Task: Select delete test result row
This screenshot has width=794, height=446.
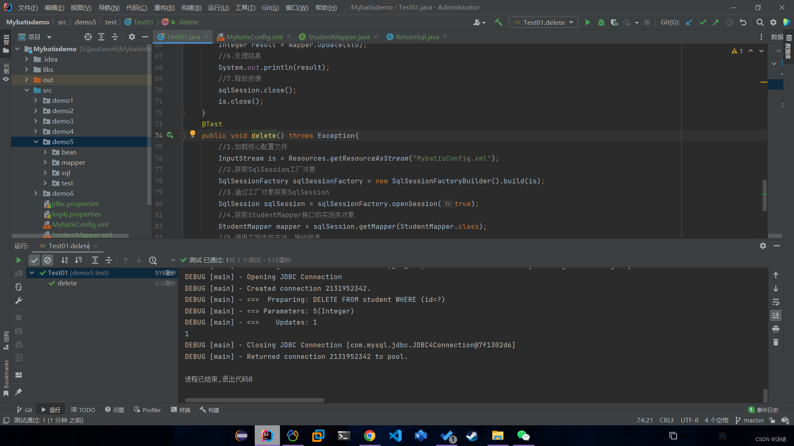Action: tap(102, 283)
